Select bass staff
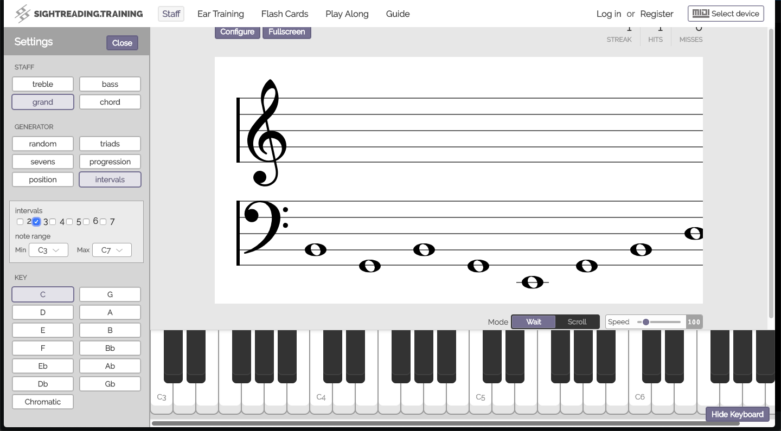 point(110,84)
